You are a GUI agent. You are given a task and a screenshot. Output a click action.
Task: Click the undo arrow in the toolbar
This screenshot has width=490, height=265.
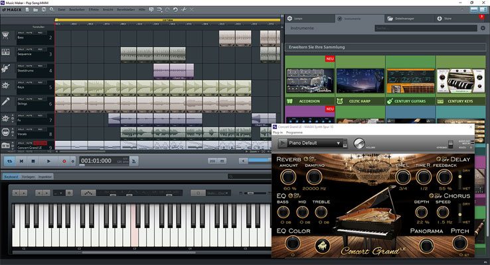click(x=175, y=9)
